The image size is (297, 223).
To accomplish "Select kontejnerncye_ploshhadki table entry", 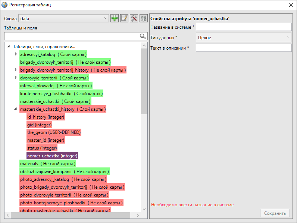I will 61,93.
